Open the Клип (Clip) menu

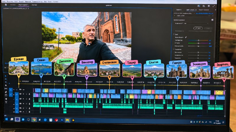(16, 1)
